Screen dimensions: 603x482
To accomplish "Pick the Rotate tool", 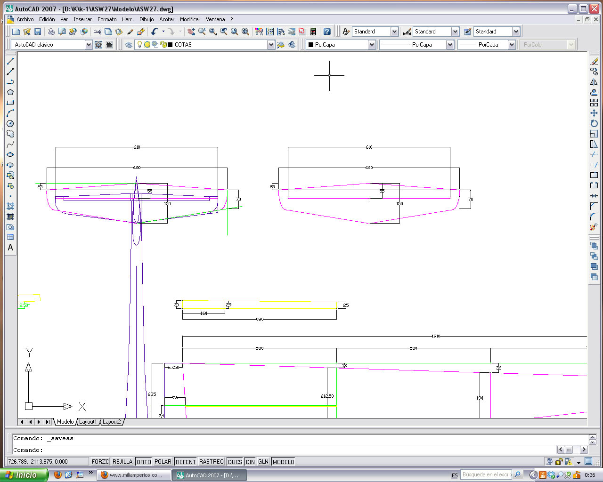I will [594, 123].
